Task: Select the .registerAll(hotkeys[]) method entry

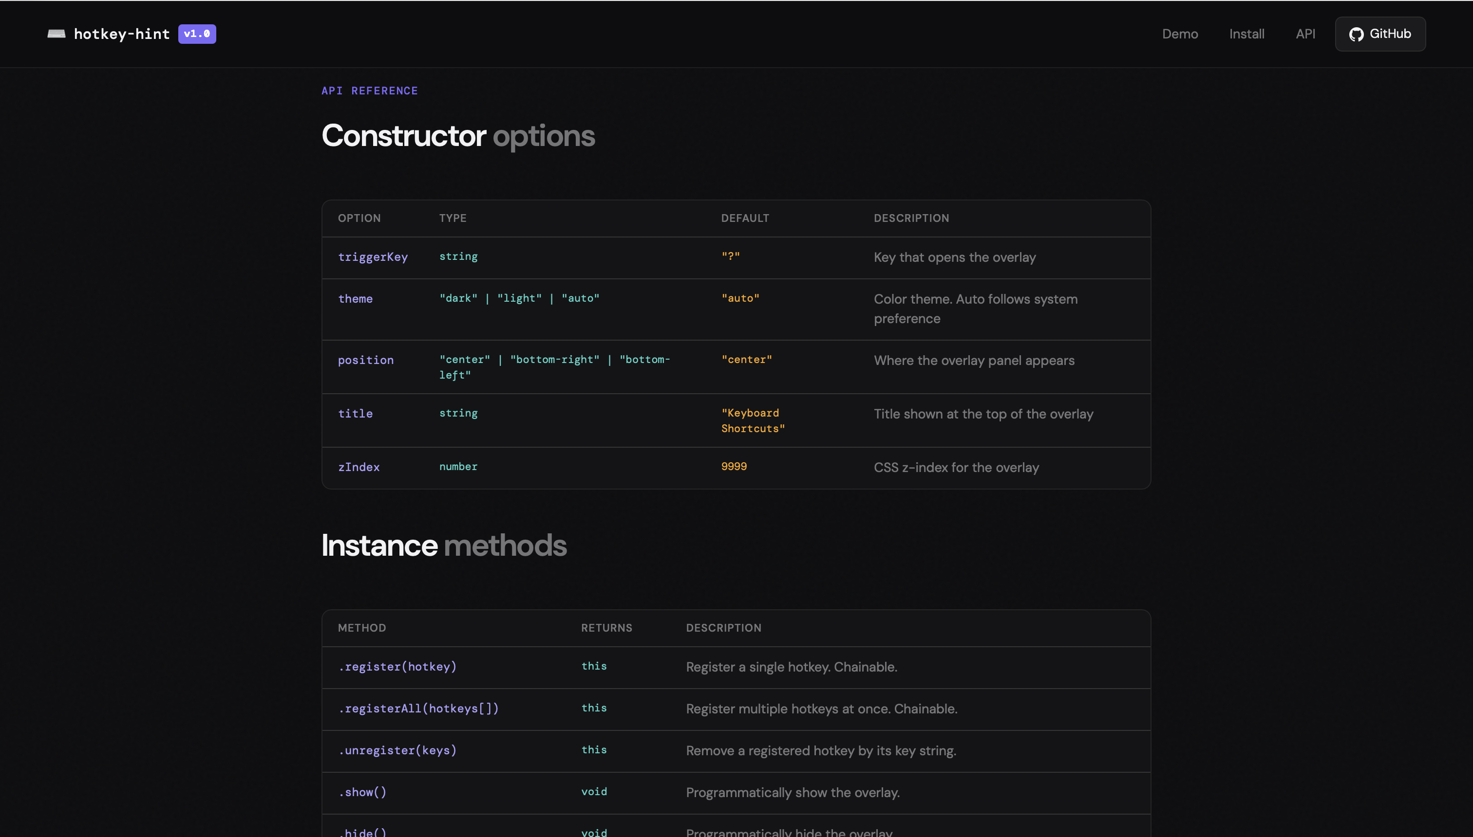Action: [419, 708]
